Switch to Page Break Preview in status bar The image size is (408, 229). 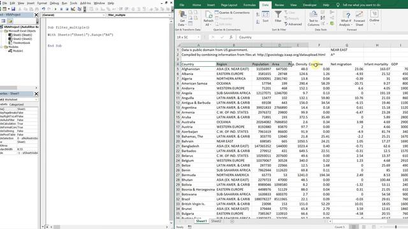point(374,227)
